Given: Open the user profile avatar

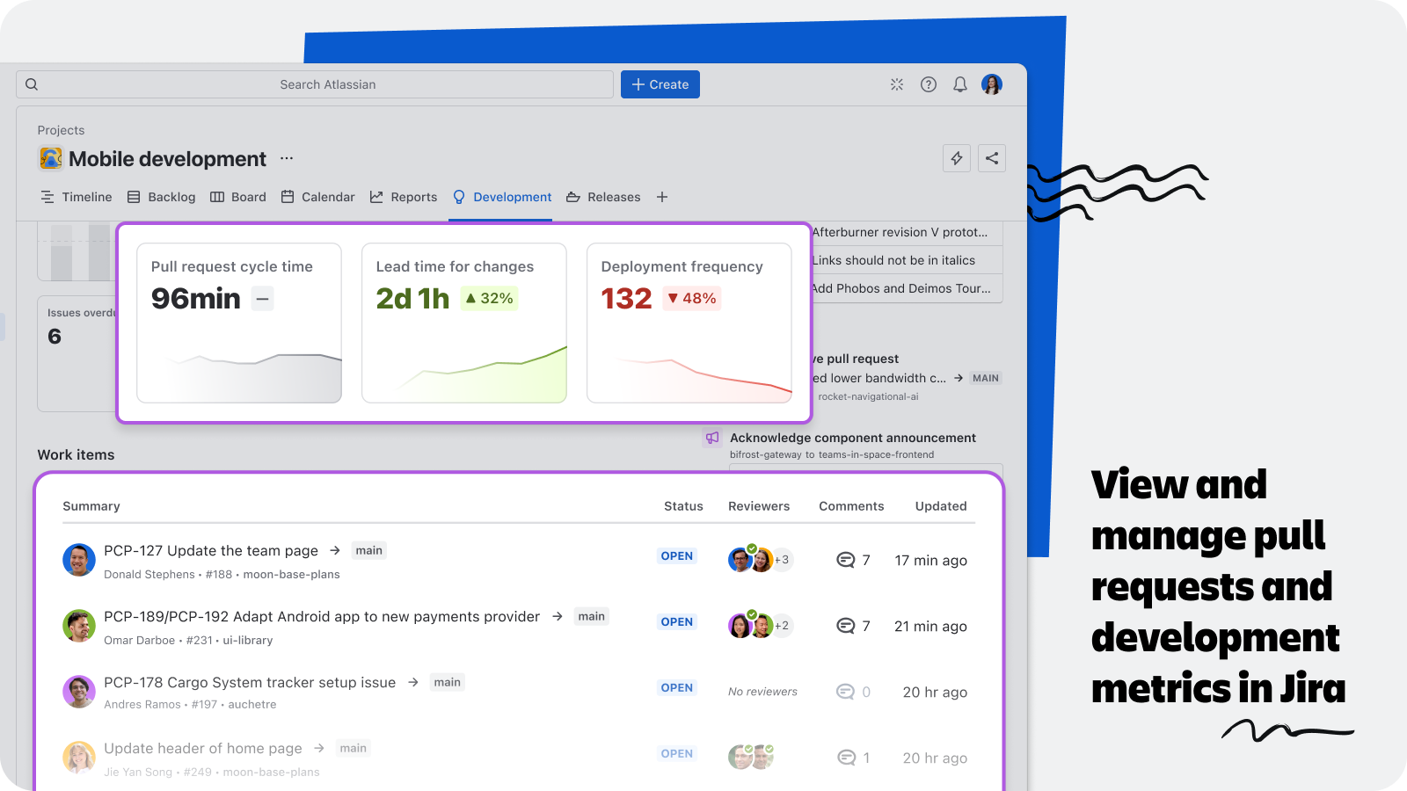Looking at the screenshot, I should (x=992, y=84).
